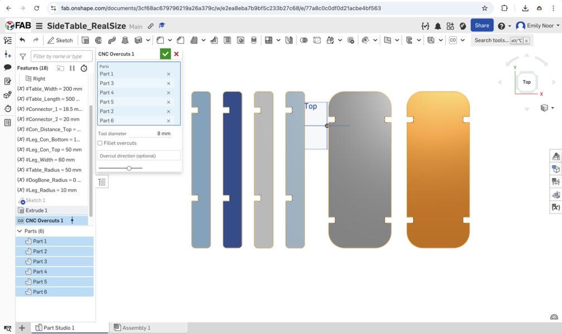Cancel the CNC Overcuts dialog

tap(177, 54)
